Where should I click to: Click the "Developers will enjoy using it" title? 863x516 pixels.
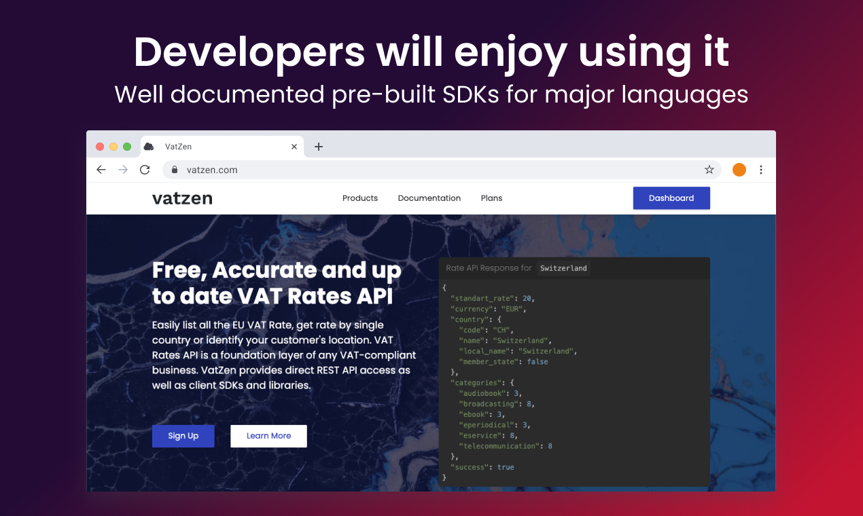(x=431, y=52)
